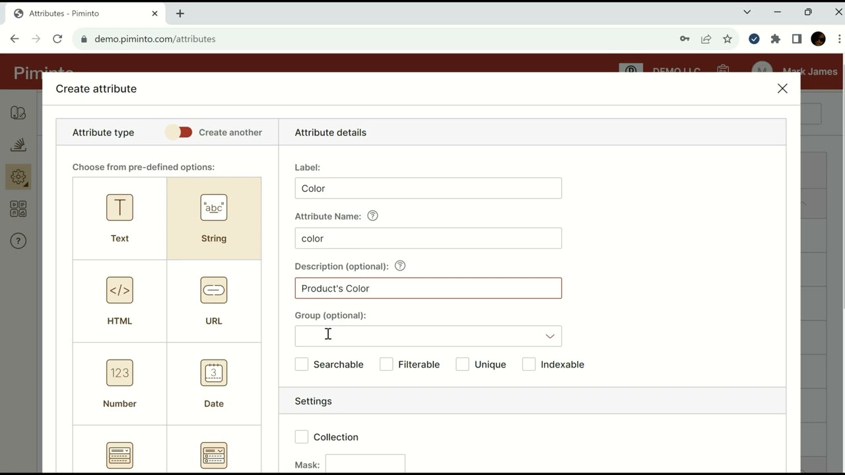The width and height of the screenshot is (845, 475).
Task: Open the help icon in sidebar
Action: coord(18,241)
